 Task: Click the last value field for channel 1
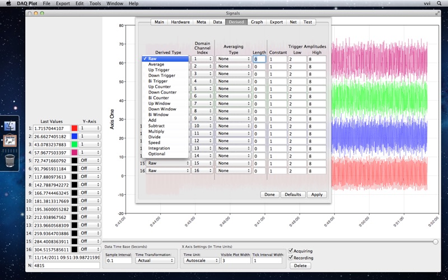tap(52, 129)
